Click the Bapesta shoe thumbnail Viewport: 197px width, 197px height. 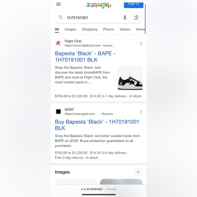[x=130, y=78]
